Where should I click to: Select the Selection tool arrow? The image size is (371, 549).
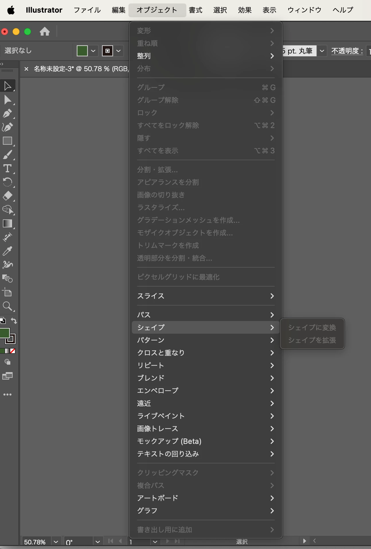(x=7, y=86)
